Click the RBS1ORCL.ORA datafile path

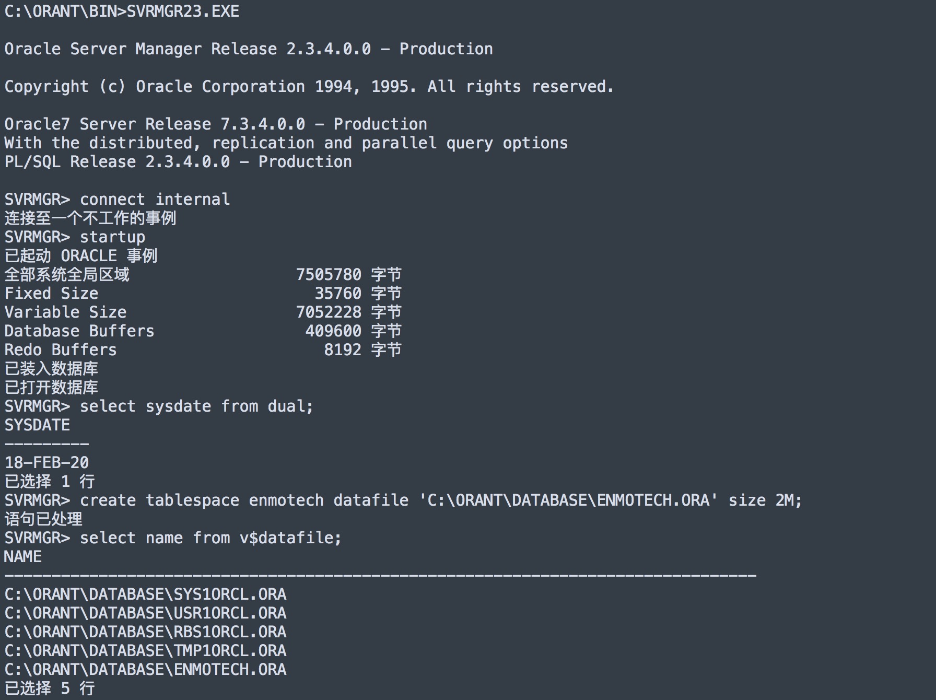tap(145, 632)
